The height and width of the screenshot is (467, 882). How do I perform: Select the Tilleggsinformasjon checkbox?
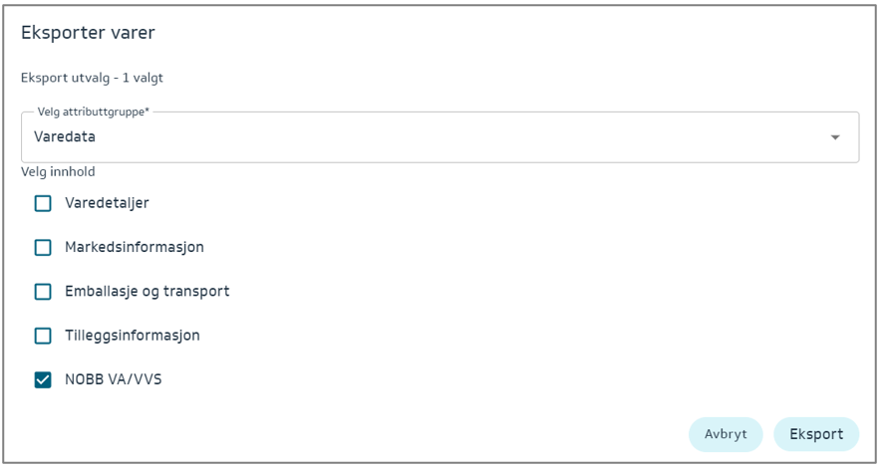(x=43, y=336)
